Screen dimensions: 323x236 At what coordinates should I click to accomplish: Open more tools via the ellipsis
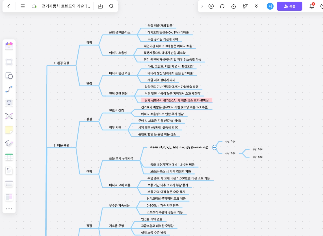pos(9,209)
